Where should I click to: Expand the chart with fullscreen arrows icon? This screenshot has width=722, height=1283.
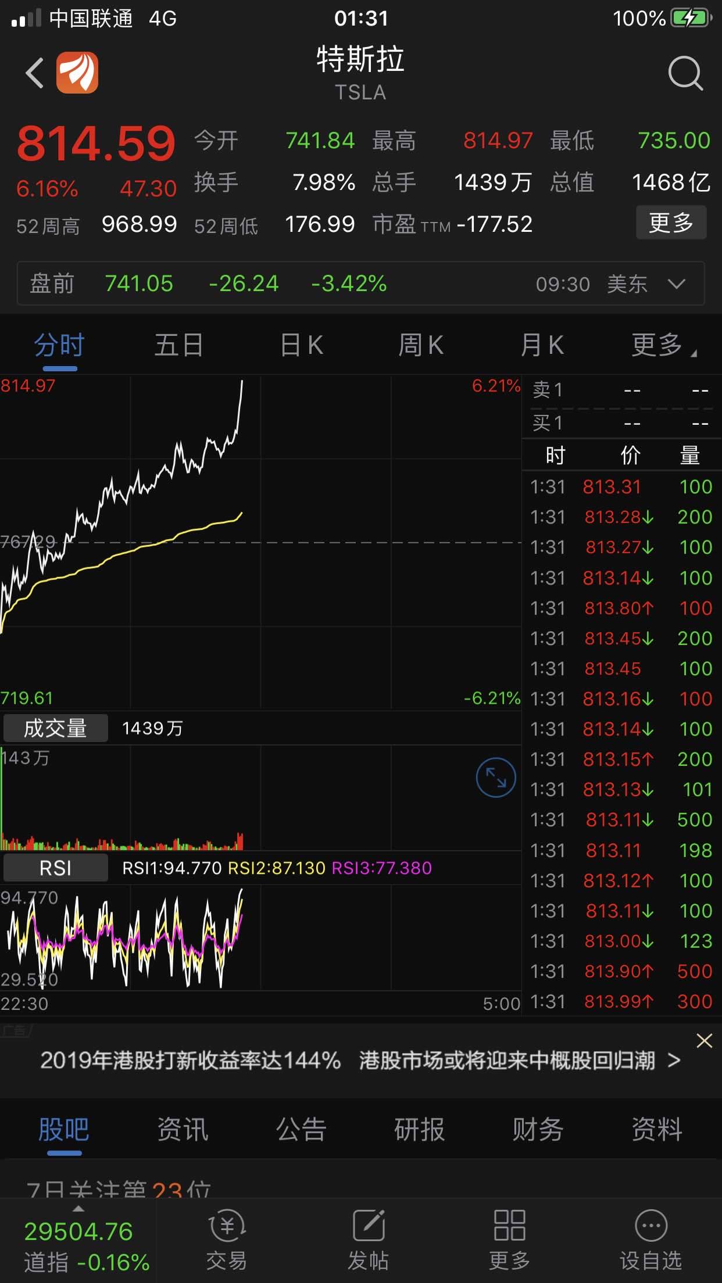pyautogui.click(x=496, y=777)
